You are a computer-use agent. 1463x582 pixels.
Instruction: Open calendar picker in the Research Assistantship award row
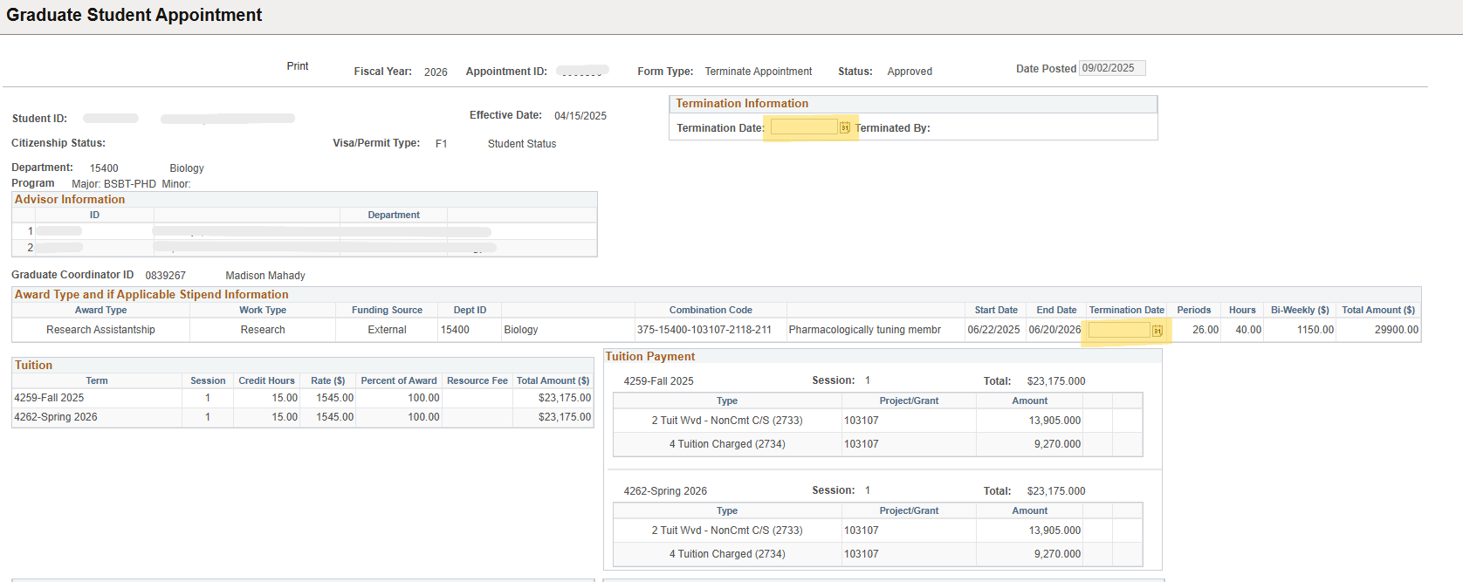click(x=1157, y=331)
